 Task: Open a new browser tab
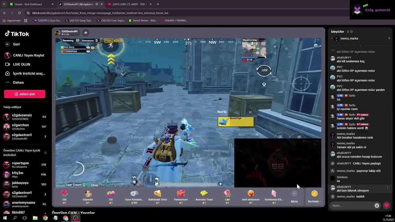click(158, 4)
